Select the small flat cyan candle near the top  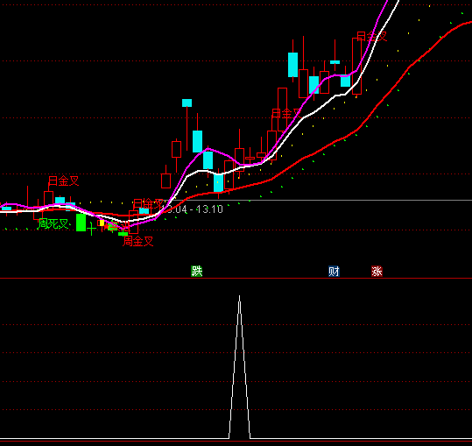click(335, 62)
